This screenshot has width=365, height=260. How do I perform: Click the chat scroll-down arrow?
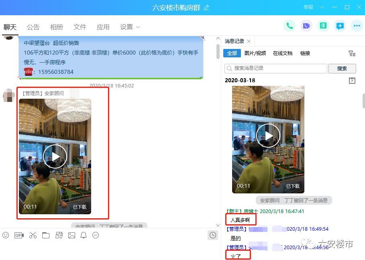point(218,225)
